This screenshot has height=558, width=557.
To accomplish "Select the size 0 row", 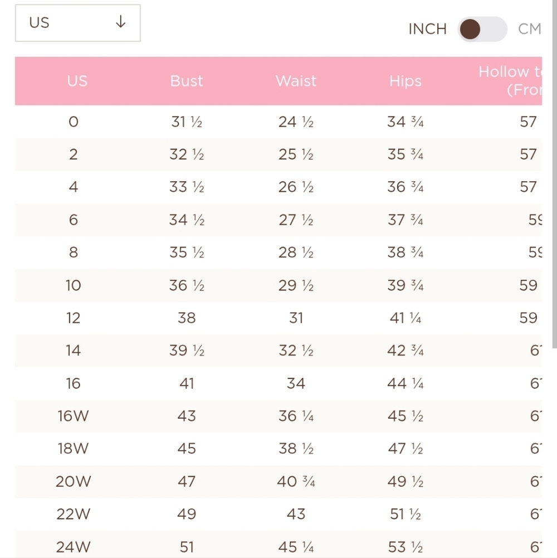I will (278, 122).
